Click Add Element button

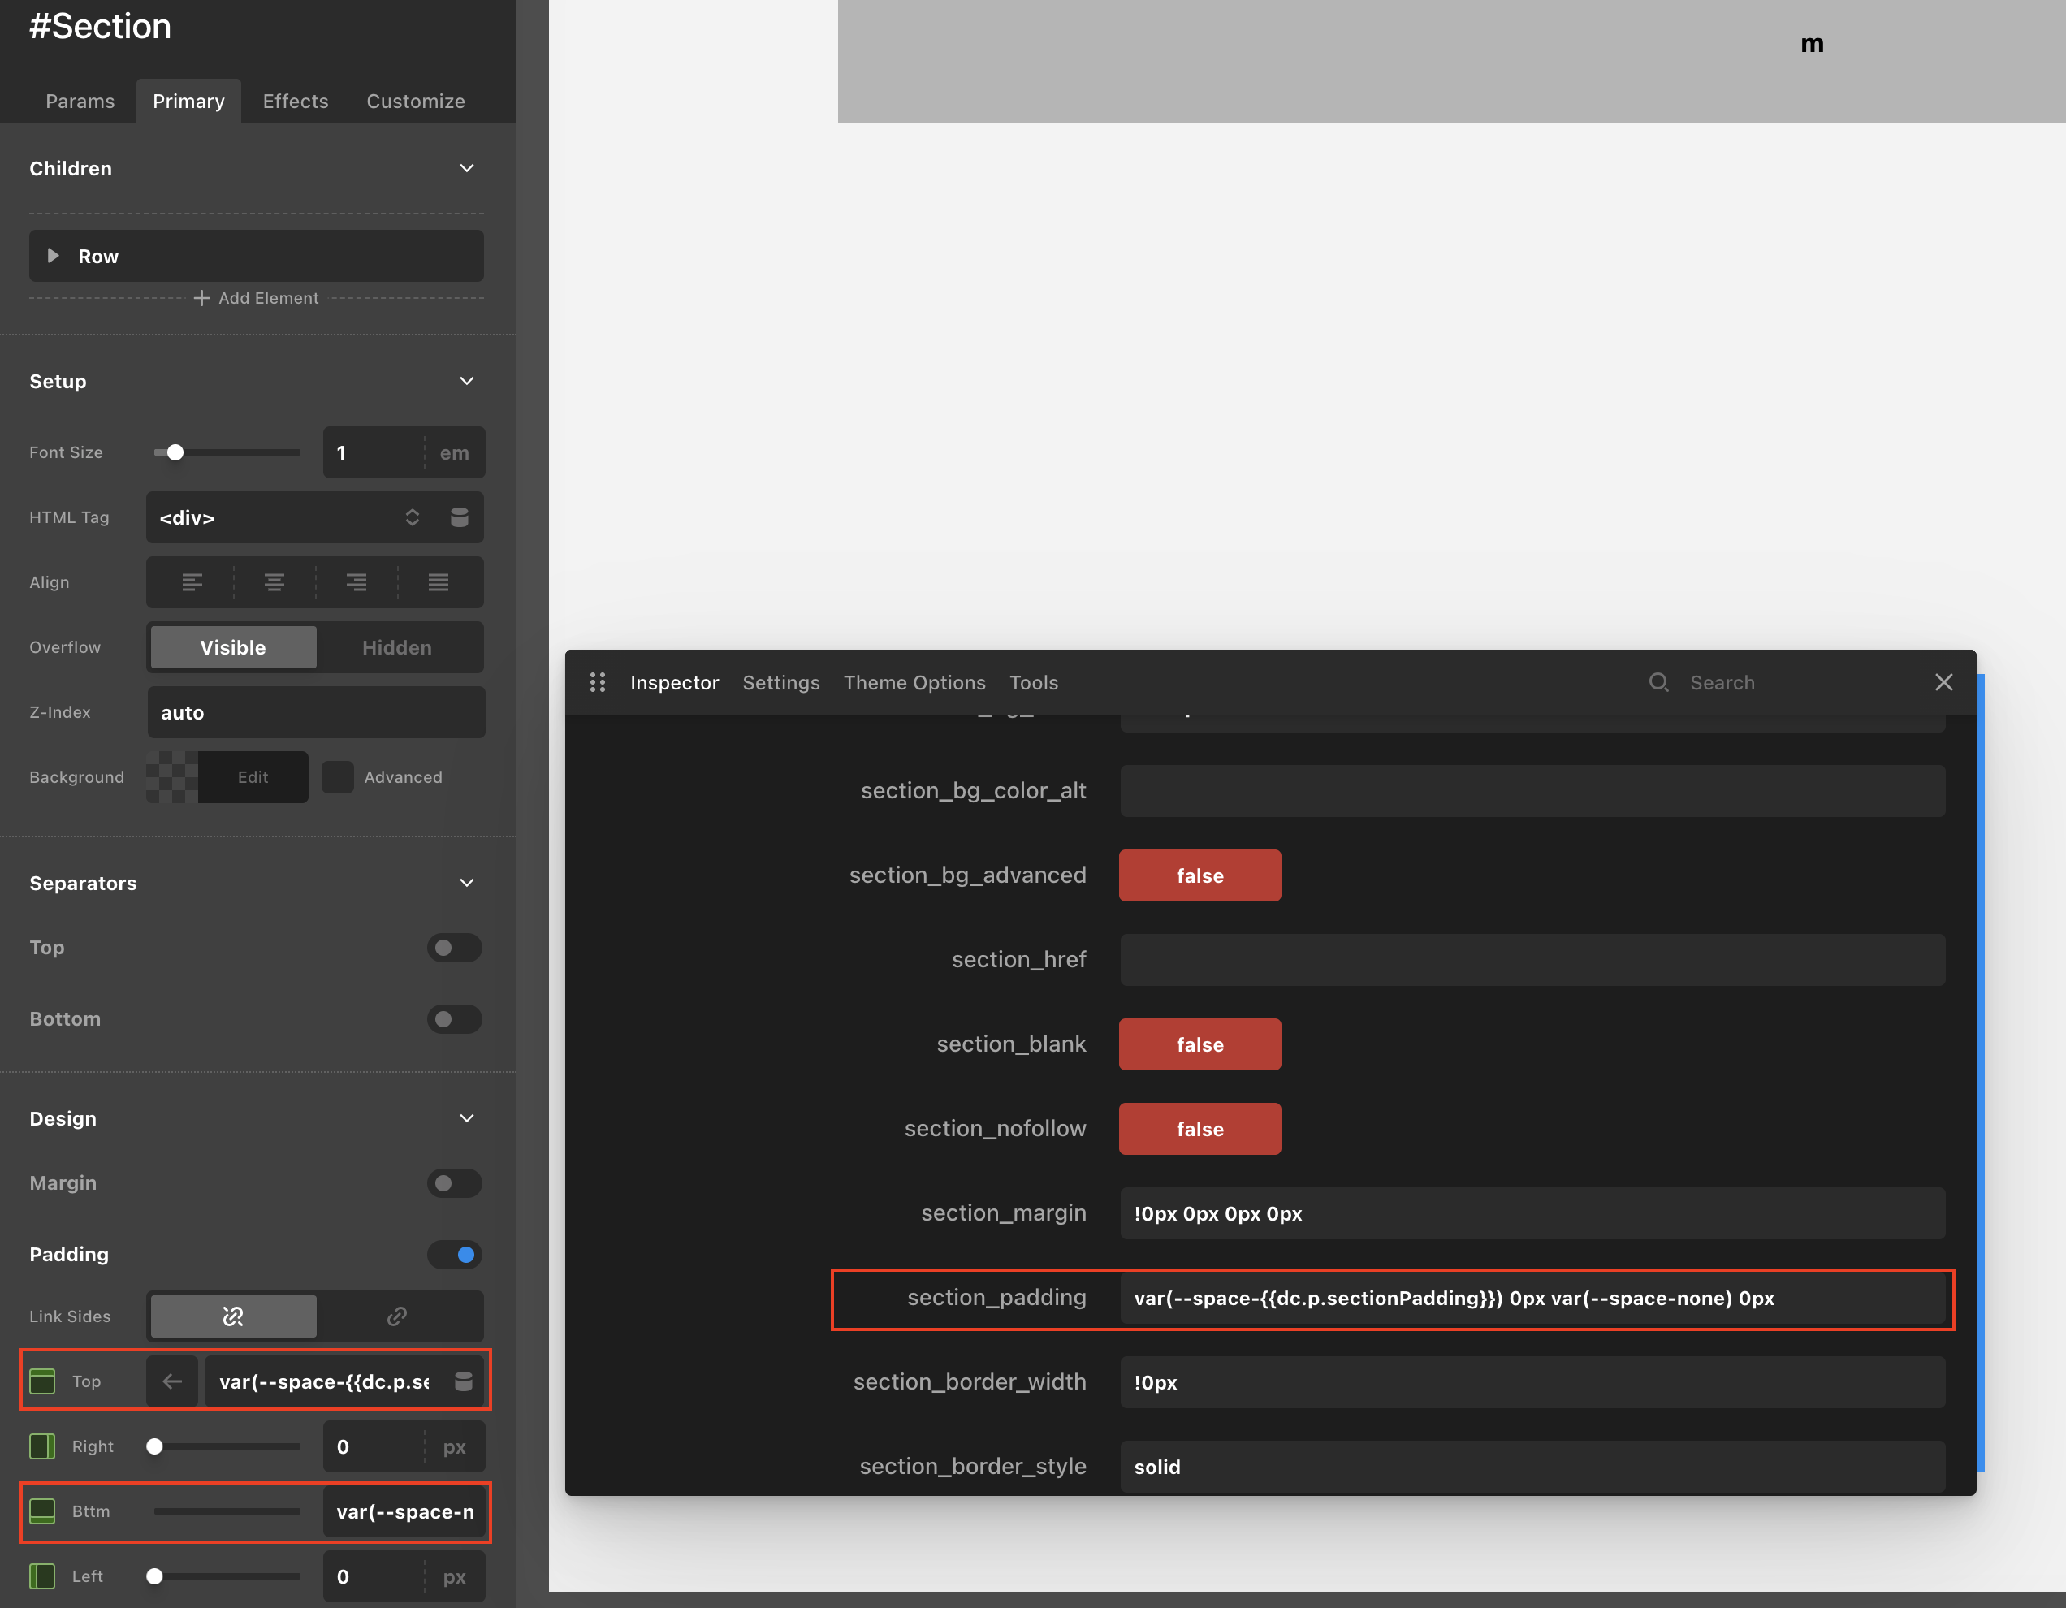click(257, 298)
